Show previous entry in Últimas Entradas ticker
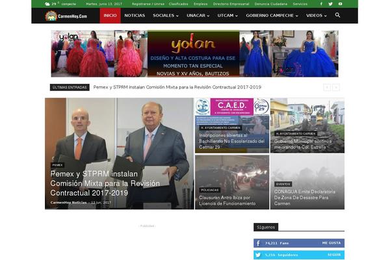 pos(327,87)
